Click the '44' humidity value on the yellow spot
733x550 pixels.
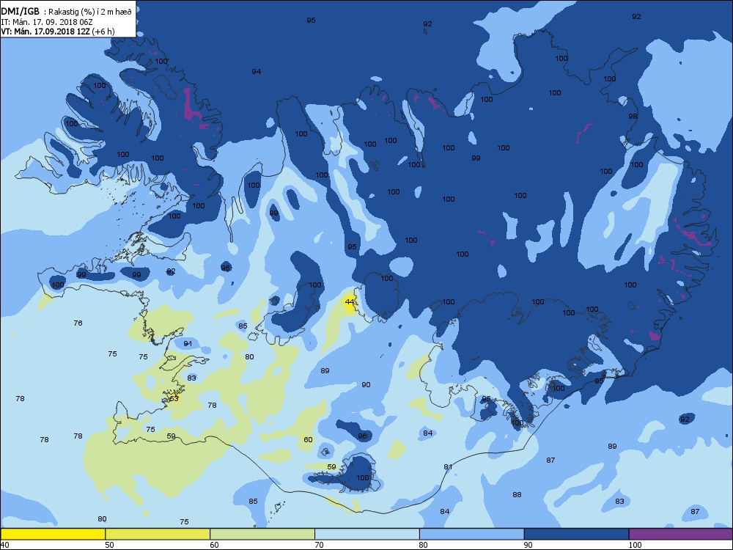[x=349, y=302]
